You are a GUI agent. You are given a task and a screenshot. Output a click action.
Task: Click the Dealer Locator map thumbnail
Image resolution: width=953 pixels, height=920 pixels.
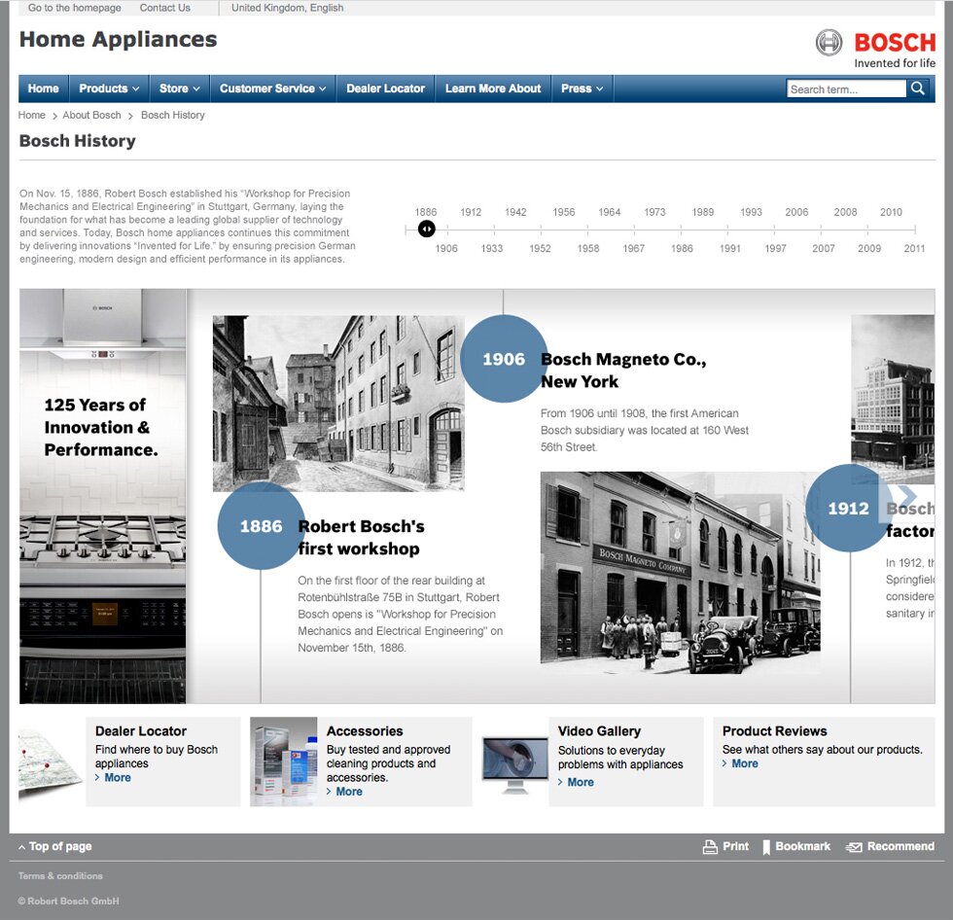point(51,761)
